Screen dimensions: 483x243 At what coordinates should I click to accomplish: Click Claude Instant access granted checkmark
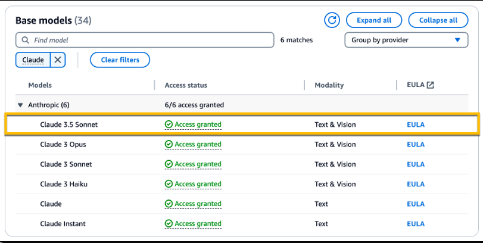(x=169, y=223)
